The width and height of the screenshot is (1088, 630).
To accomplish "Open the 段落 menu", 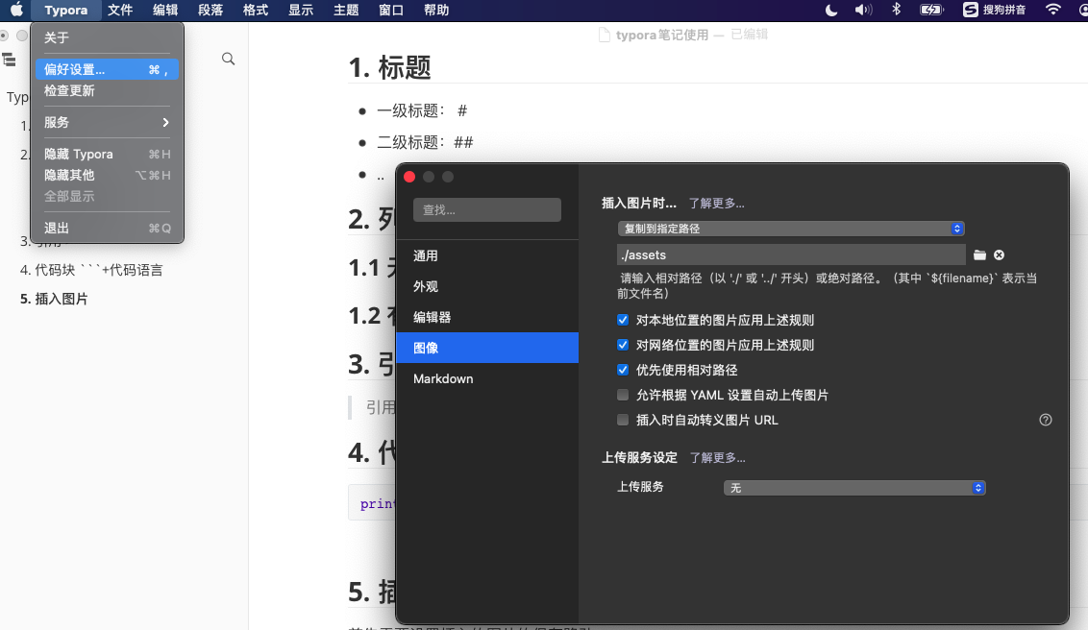I will (x=210, y=10).
